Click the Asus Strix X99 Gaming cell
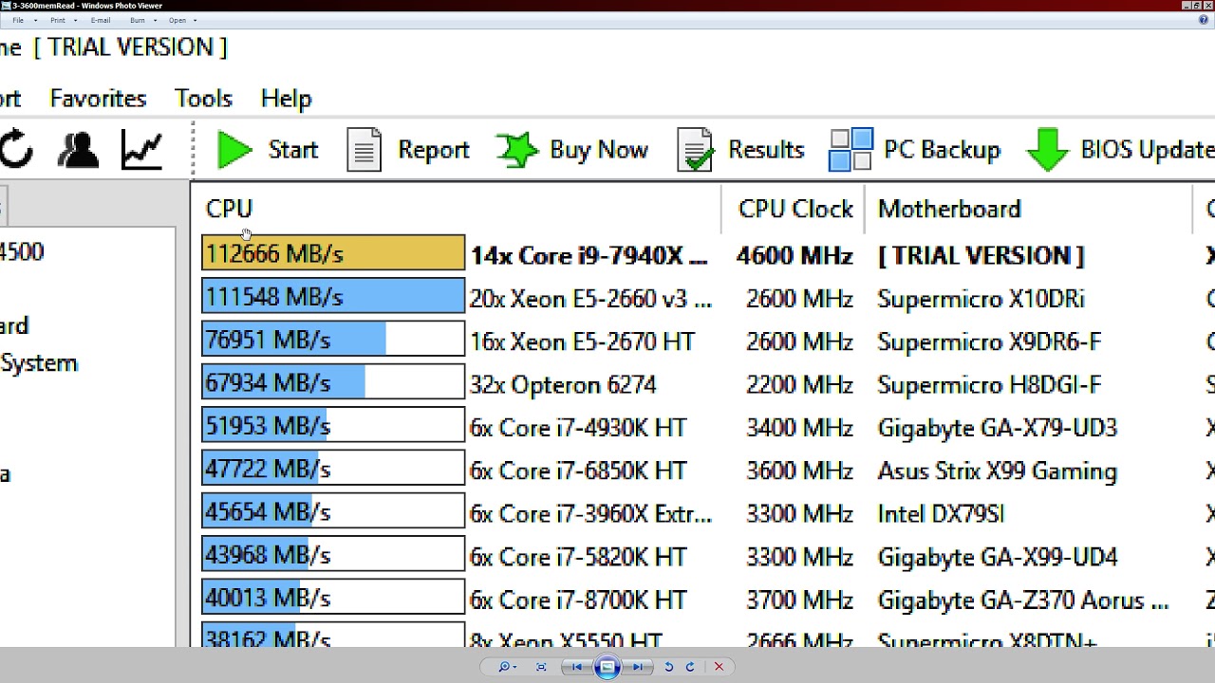Image resolution: width=1215 pixels, height=683 pixels. (x=997, y=471)
